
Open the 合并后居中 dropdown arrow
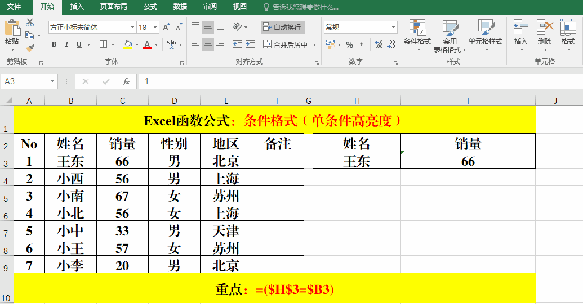point(314,44)
